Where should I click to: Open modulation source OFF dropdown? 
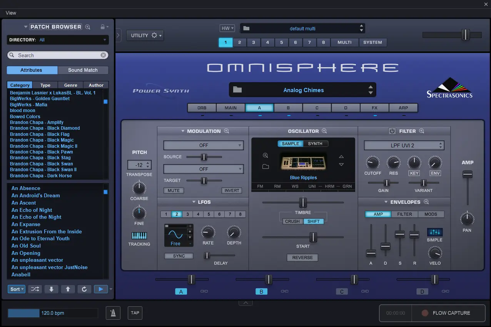(204, 145)
